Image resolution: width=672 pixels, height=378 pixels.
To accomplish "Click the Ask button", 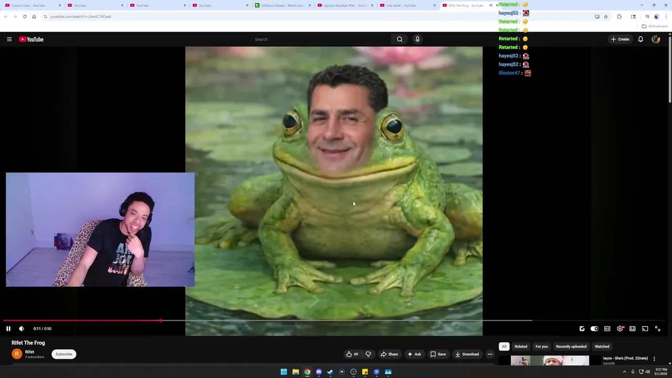I will [x=414, y=354].
